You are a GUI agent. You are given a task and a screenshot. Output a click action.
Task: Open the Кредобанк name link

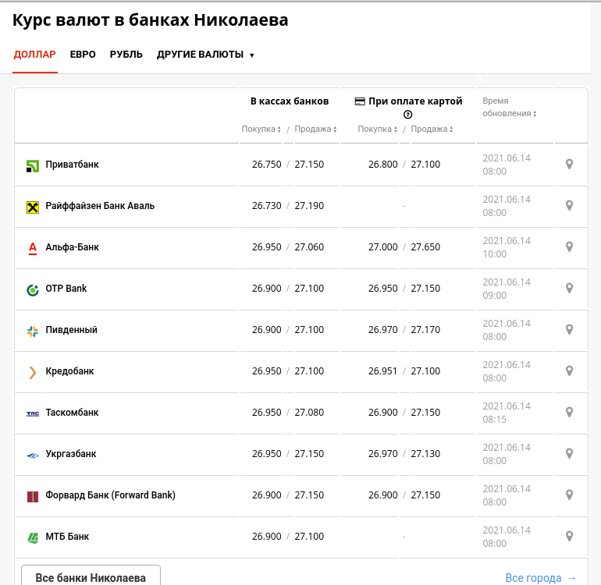click(69, 371)
